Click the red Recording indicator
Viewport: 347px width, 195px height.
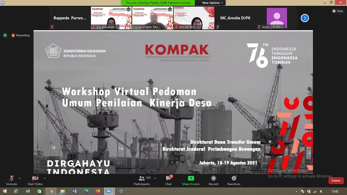click(x=21, y=35)
